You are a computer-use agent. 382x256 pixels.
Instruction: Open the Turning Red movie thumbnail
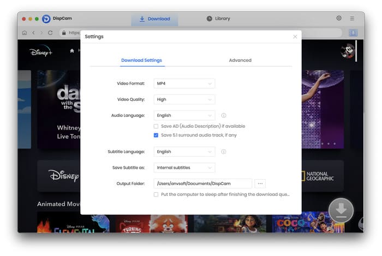pos(152,223)
